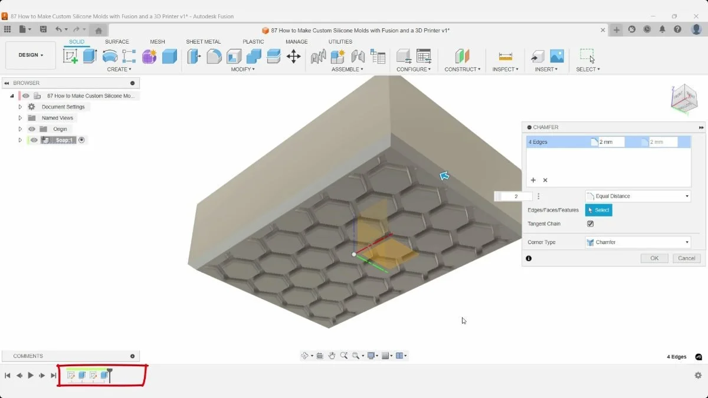Image resolution: width=708 pixels, height=398 pixels.
Task: Select the Pan hand tool in navigation bar
Action: pyautogui.click(x=332, y=356)
